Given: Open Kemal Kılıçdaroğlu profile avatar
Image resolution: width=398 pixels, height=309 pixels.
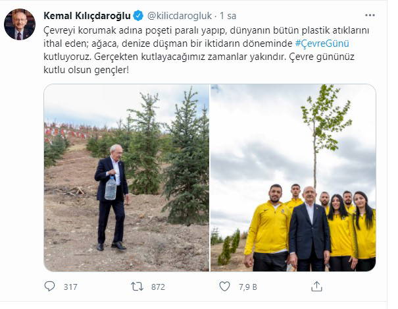Looking at the screenshot, I should tap(20, 24).
